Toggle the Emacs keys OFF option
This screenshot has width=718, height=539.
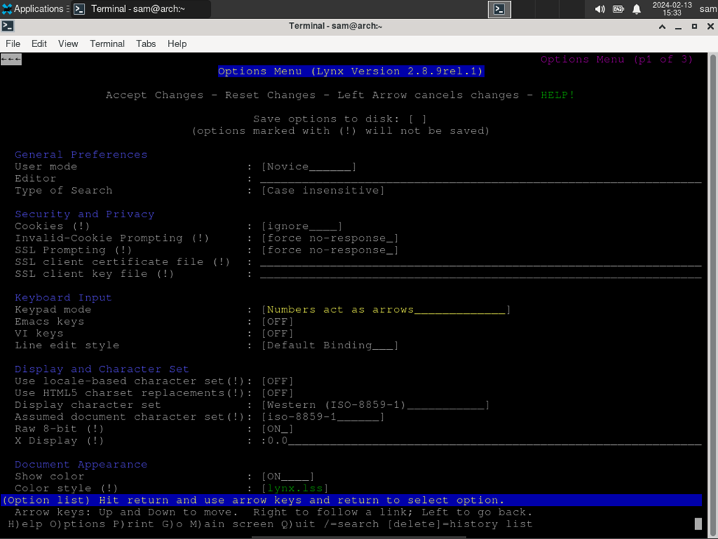coord(277,322)
